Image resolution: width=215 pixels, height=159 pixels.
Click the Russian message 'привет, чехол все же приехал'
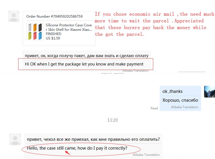[93, 139]
